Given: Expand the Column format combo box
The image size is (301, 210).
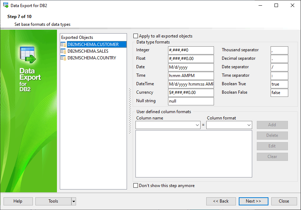Looking at the screenshot, I should point(249,125).
